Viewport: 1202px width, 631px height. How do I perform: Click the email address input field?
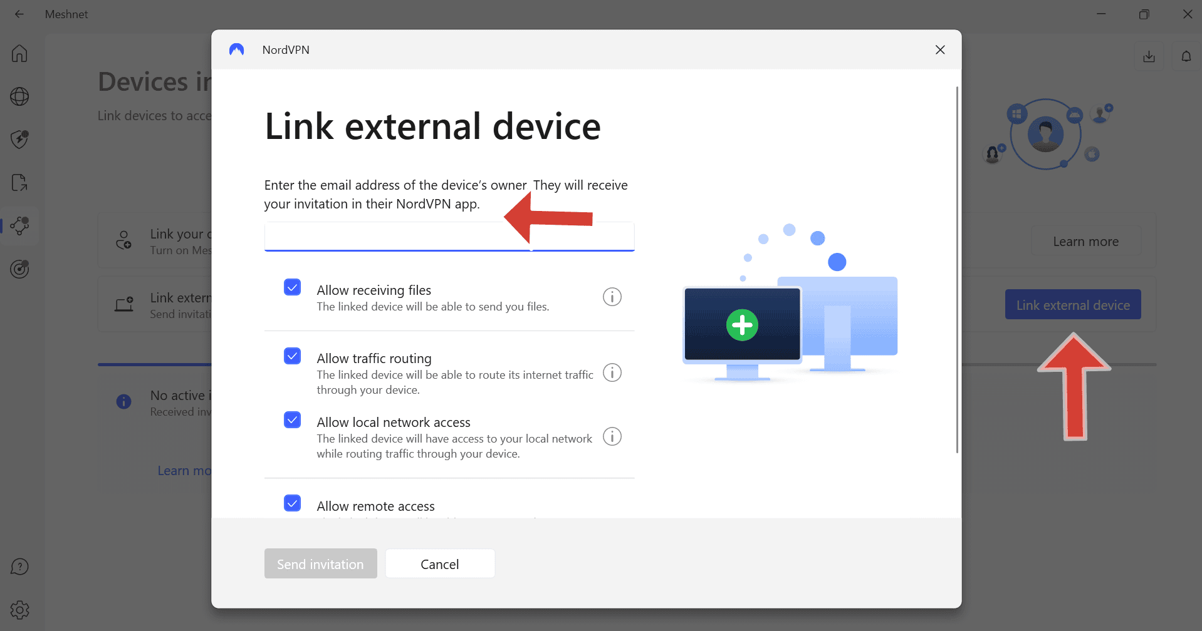pyautogui.click(x=449, y=237)
